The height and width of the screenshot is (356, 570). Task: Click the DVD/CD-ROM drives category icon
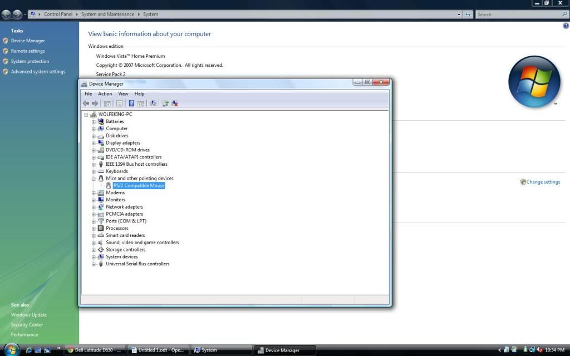[x=101, y=150]
